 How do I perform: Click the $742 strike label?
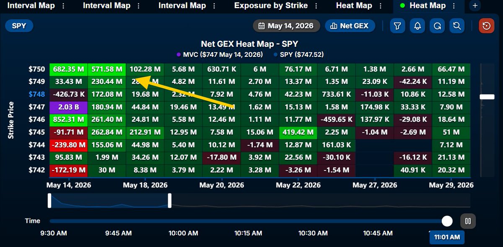click(x=36, y=170)
